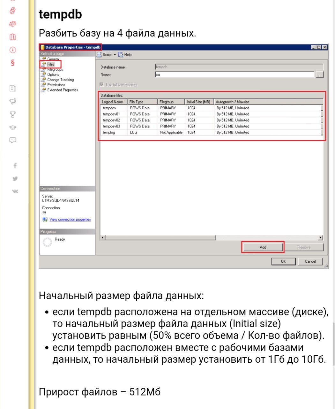Open the scales of justice sidebar icon
The image size is (335, 409).
pyautogui.click(x=13, y=24)
